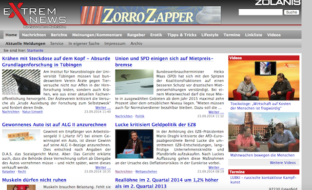Open Union und SPD Mietpreisbremse headline
This screenshot has height=190, width=312.
click(164, 61)
